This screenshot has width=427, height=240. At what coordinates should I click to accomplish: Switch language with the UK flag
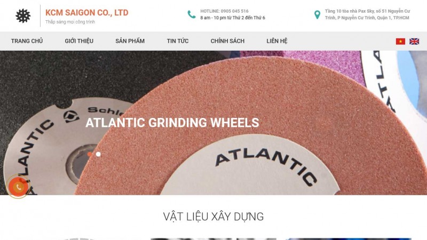coord(414,42)
